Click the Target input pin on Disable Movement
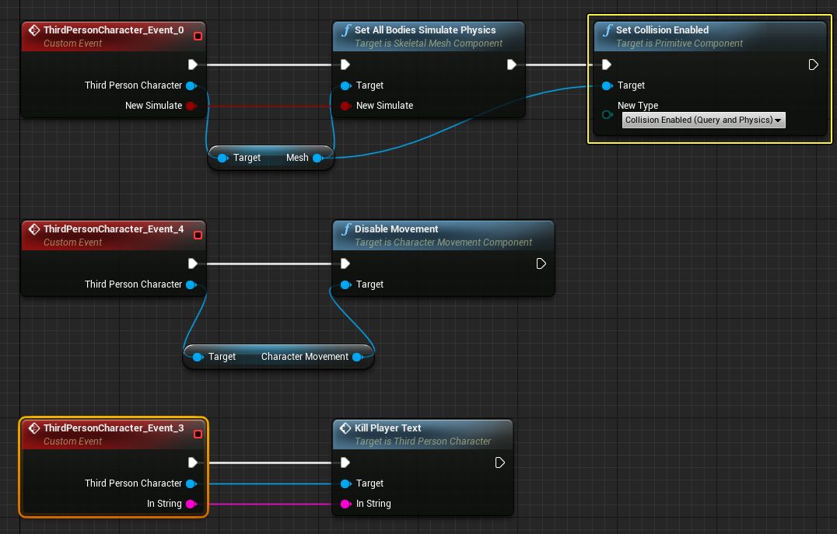The width and height of the screenshot is (837, 534). pyautogui.click(x=345, y=284)
